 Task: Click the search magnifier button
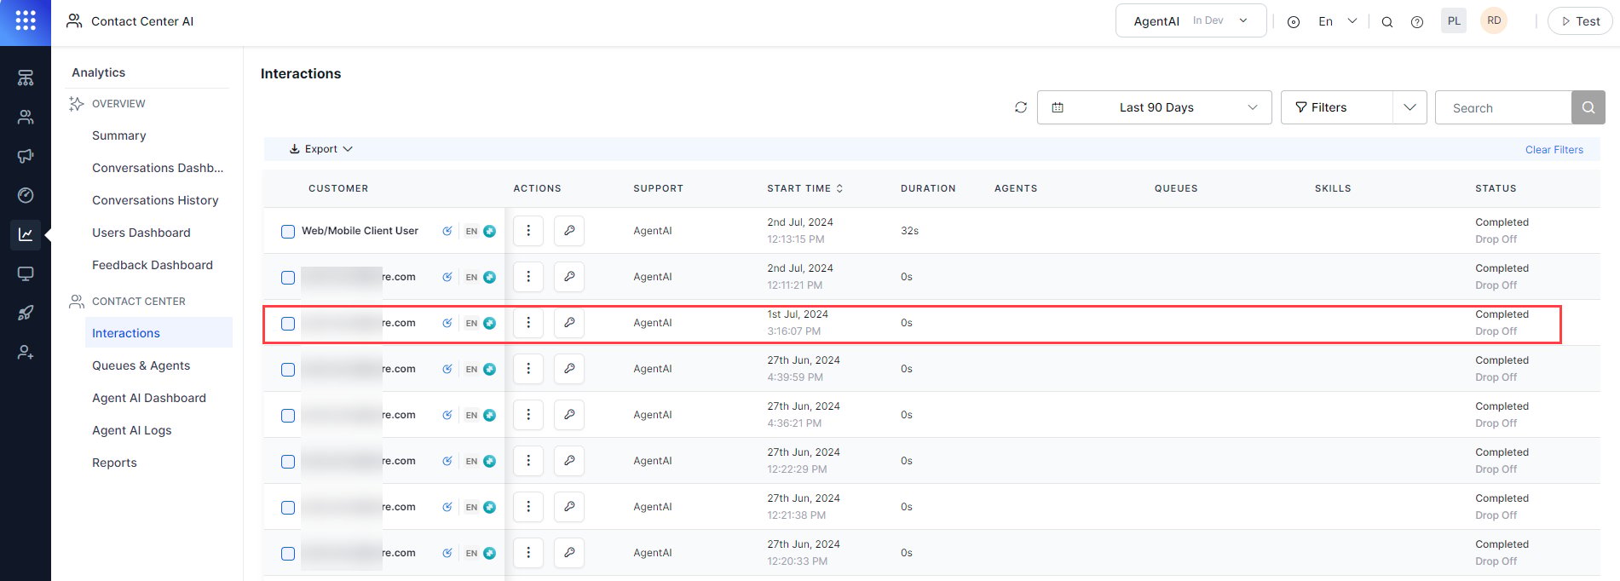pyautogui.click(x=1588, y=107)
